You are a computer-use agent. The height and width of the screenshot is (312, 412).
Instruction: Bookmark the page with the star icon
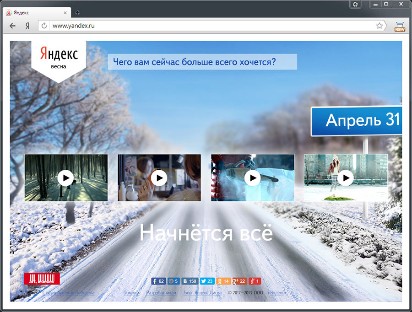pos(379,26)
